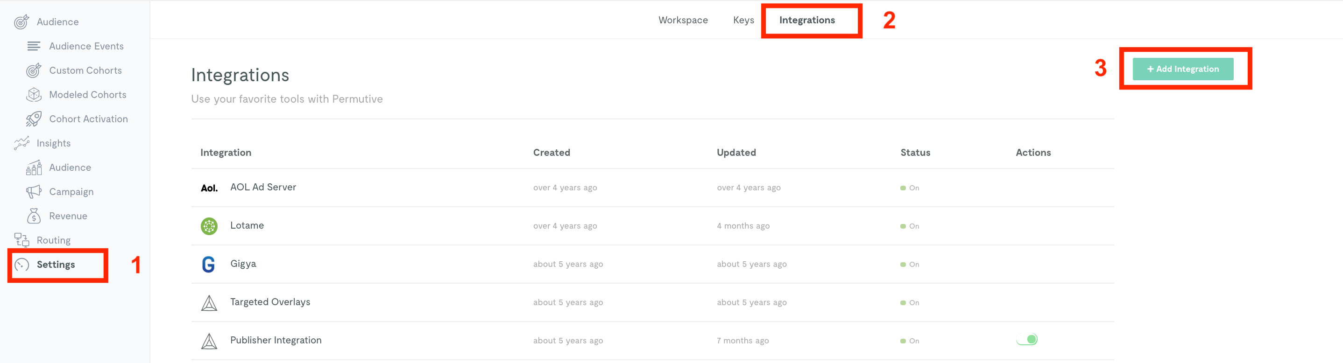Viewport: 1343px width, 363px height.
Task: Open Audience Events in sidebar
Action: coord(86,46)
